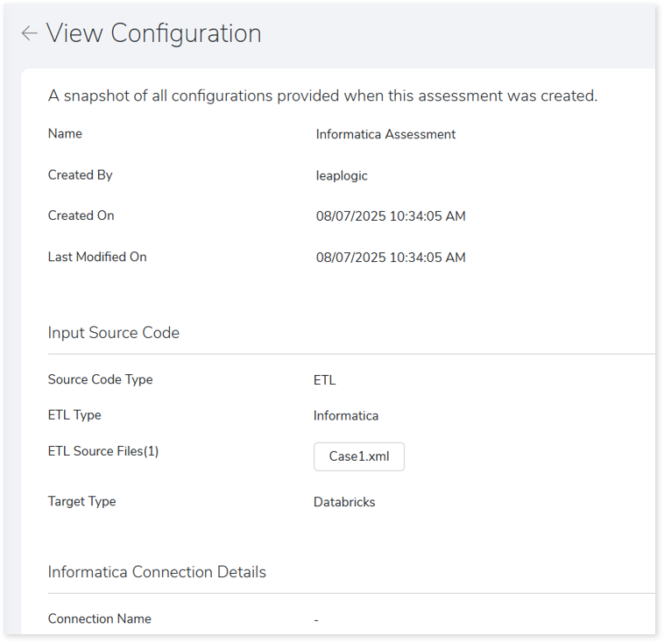Click the ETL Source Files(1) label
This screenshot has width=664, height=643.
103,451
